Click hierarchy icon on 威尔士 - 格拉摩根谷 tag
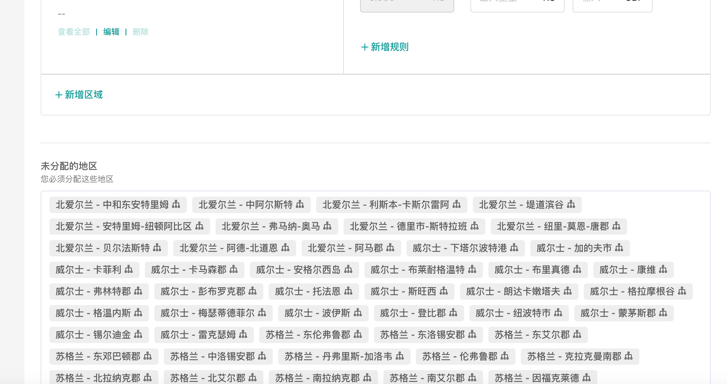Viewport: 727px width, 384px height. pyautogui.click(x=682, y=291)
